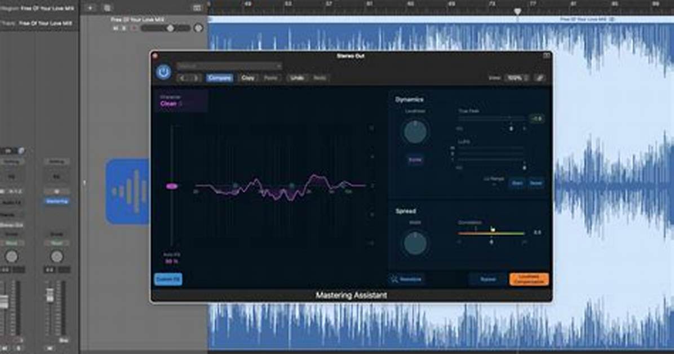Go to next preset with right arrow
Image resolution: width=674 pixels, height=354 pixels.
[x=196, y=78]
